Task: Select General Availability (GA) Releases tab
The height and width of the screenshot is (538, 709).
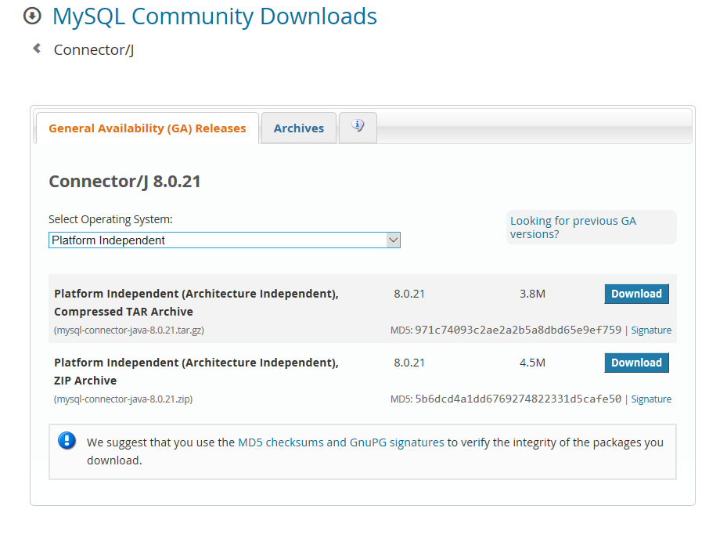Action: pos(147,128)
